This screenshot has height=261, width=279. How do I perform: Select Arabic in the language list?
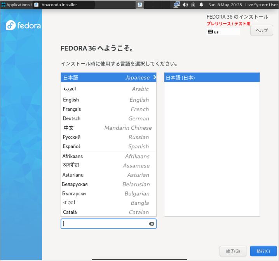pyautogui.click(x=108, y=89)
